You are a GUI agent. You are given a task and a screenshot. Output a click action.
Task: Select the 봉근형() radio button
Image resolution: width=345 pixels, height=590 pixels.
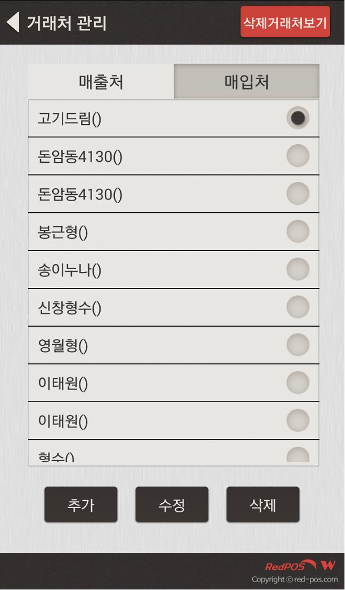click(298, 231)
